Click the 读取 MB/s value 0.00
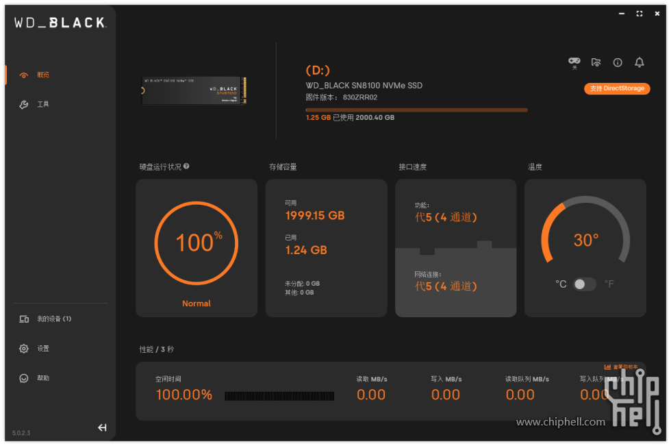This screenshot has width=671, height=446. (371, 395)
